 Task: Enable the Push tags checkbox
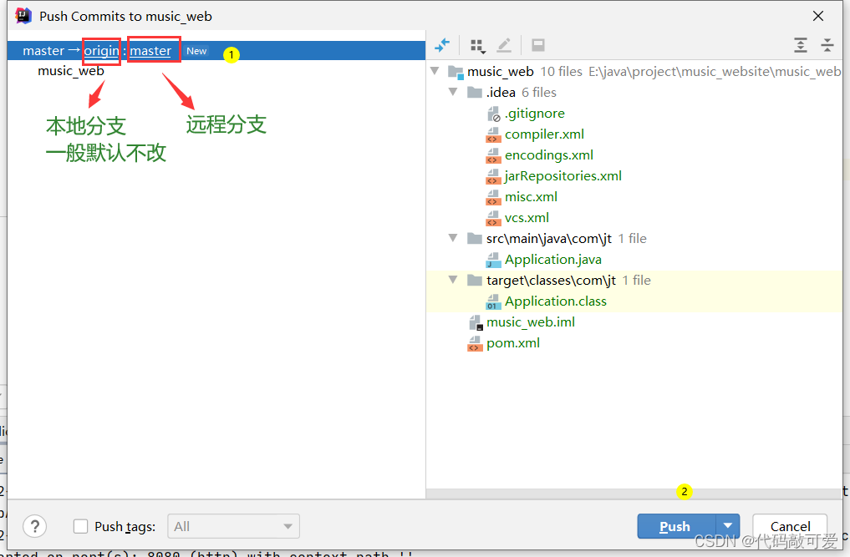click(80, 526)
